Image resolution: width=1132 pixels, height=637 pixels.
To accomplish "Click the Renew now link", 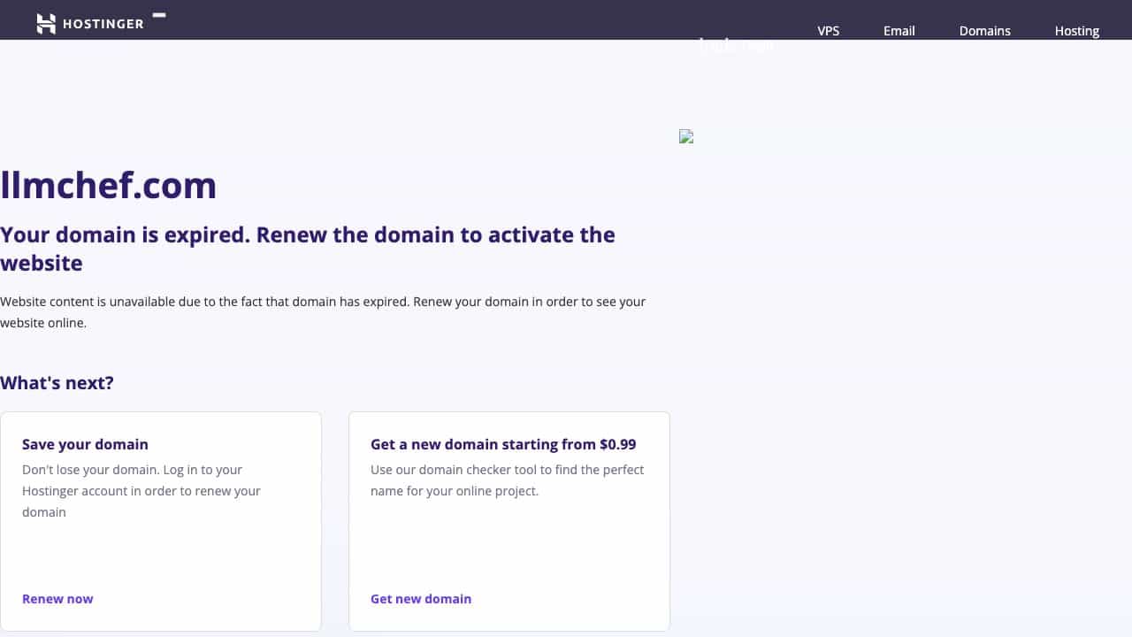I will [x=57, y=599].
